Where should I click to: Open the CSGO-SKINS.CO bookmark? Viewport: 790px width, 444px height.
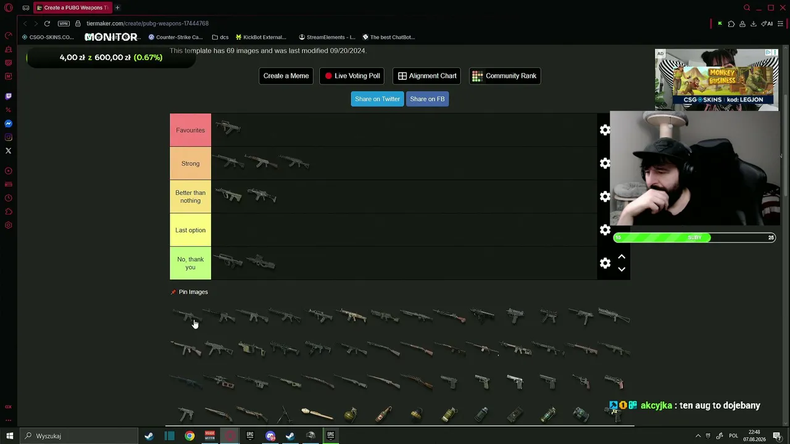pyautogui.click(x=48, y=37)
